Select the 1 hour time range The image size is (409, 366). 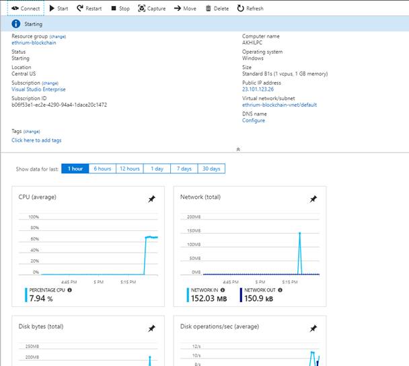click(x=75, y=169)
